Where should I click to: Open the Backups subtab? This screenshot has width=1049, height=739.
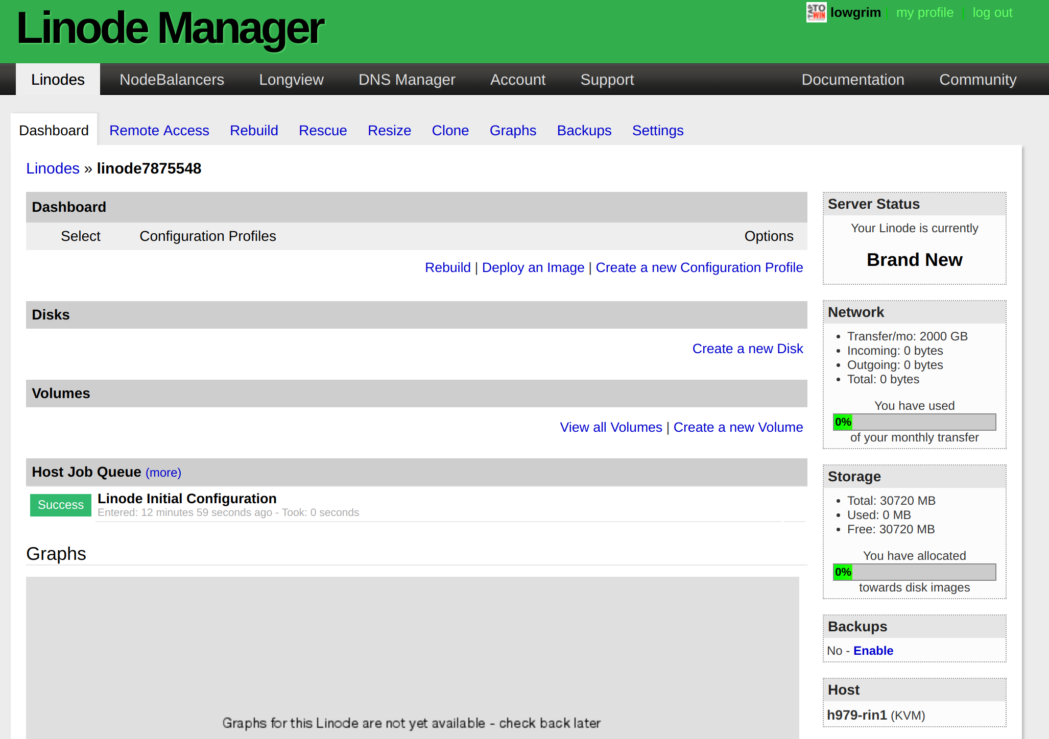tap(584, 131)
